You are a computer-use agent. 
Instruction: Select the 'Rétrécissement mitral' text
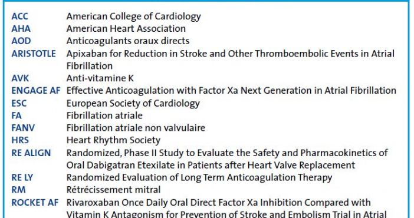(x=113, y=190)
